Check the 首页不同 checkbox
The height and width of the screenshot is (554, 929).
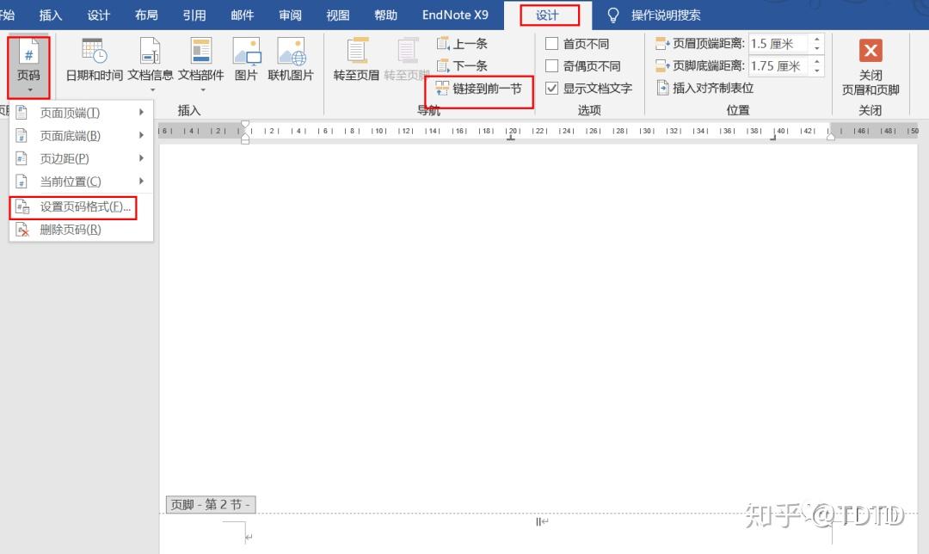(x=551, y=43)
